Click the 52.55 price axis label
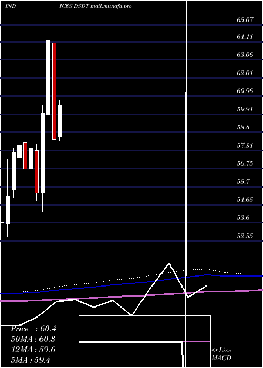This screenshot has height=368, width=263. 245,236
